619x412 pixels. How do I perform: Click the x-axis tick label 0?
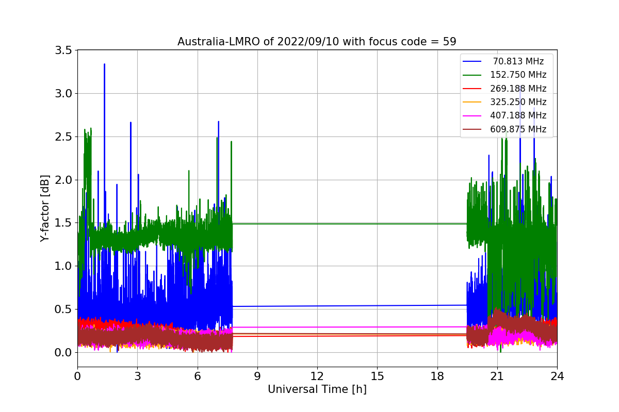coord(77,376)
